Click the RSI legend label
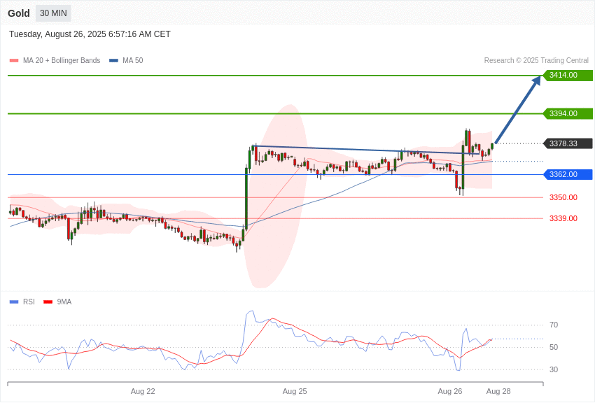 [x=29, y=302]
